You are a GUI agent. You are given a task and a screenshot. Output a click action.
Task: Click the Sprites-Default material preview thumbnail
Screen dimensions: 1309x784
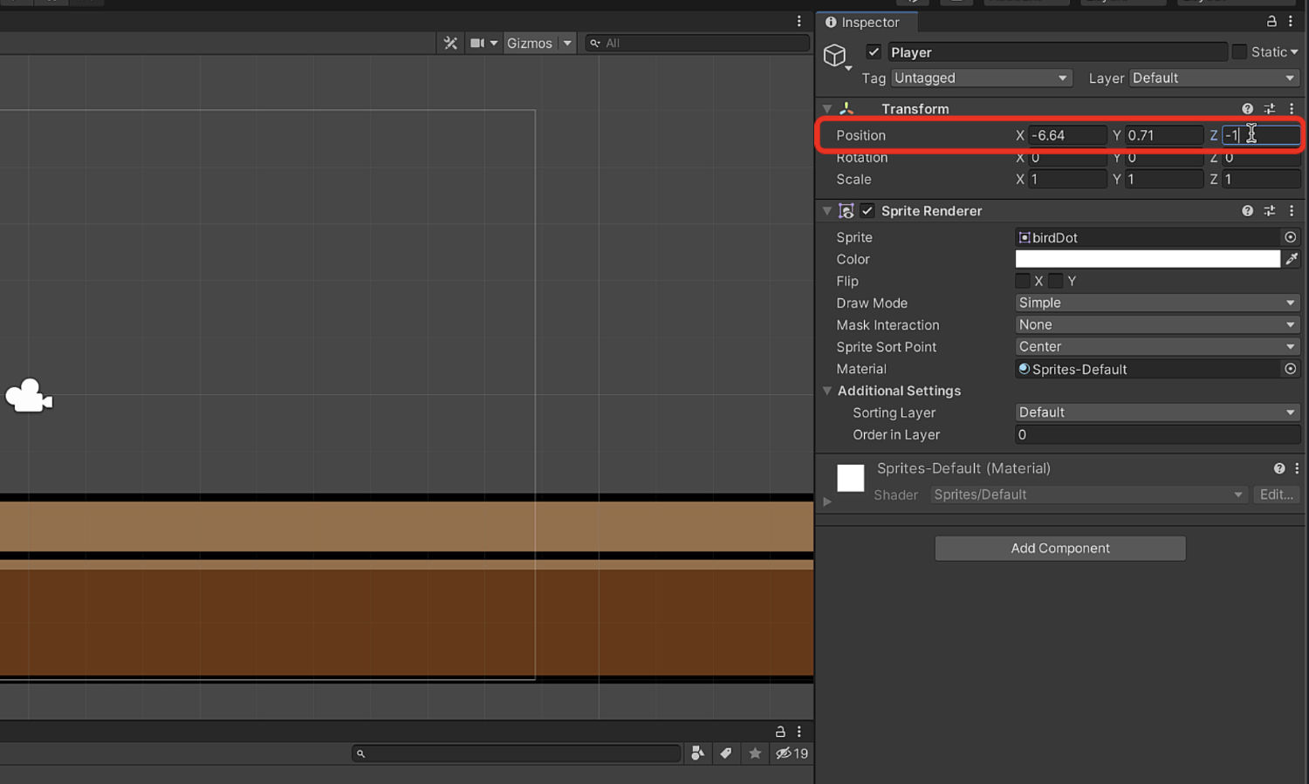(x=851, y=478)
